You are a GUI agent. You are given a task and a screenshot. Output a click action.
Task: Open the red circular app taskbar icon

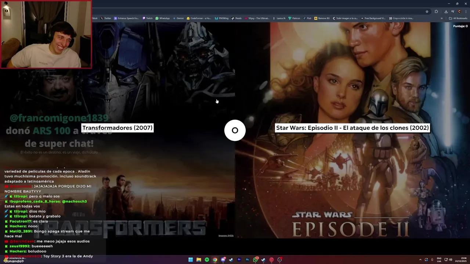[x=271, y=260]
